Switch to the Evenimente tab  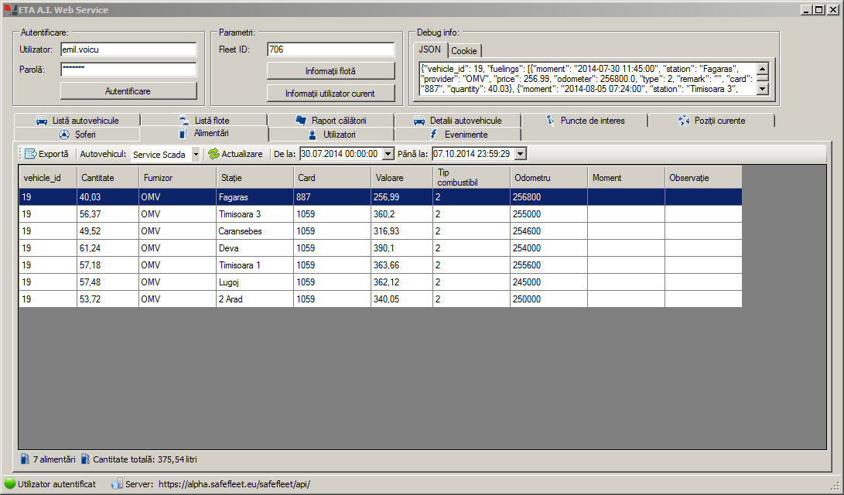pos(457,135)
